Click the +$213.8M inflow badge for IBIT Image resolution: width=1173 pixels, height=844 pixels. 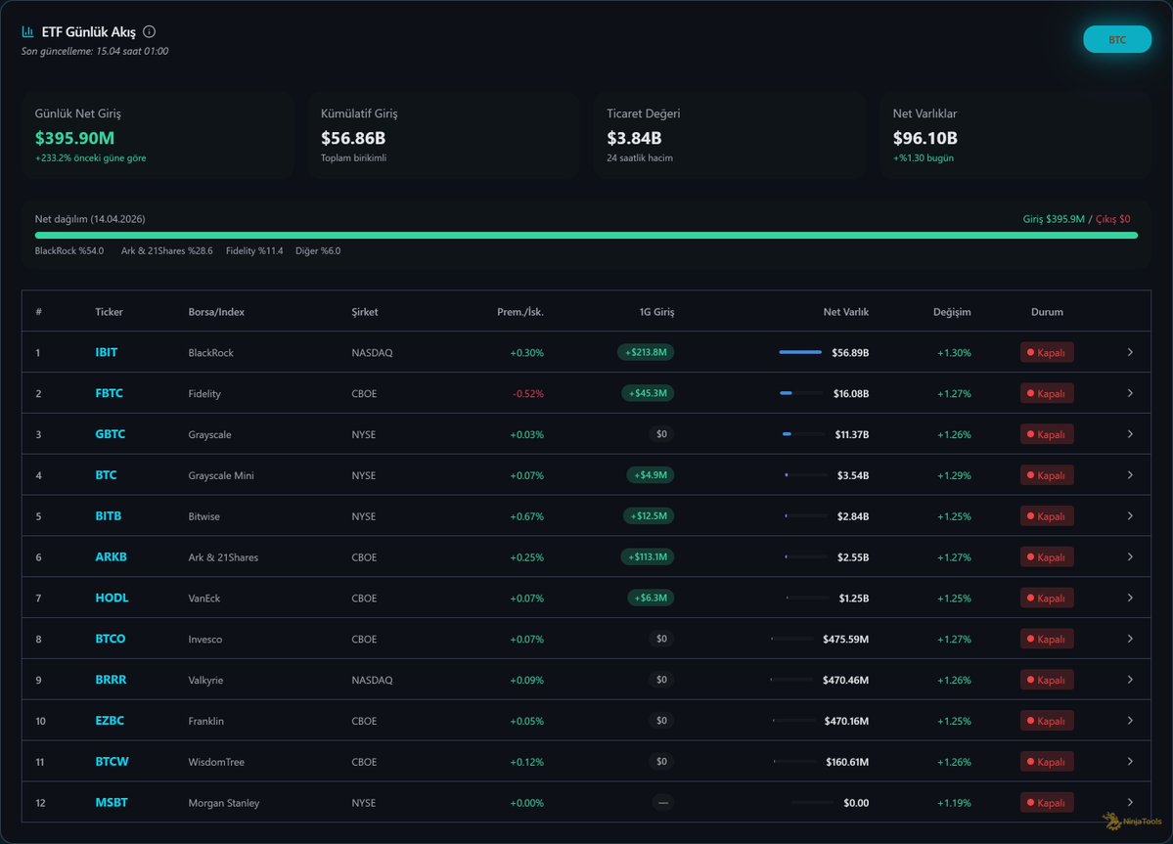[x=646, y=352]
